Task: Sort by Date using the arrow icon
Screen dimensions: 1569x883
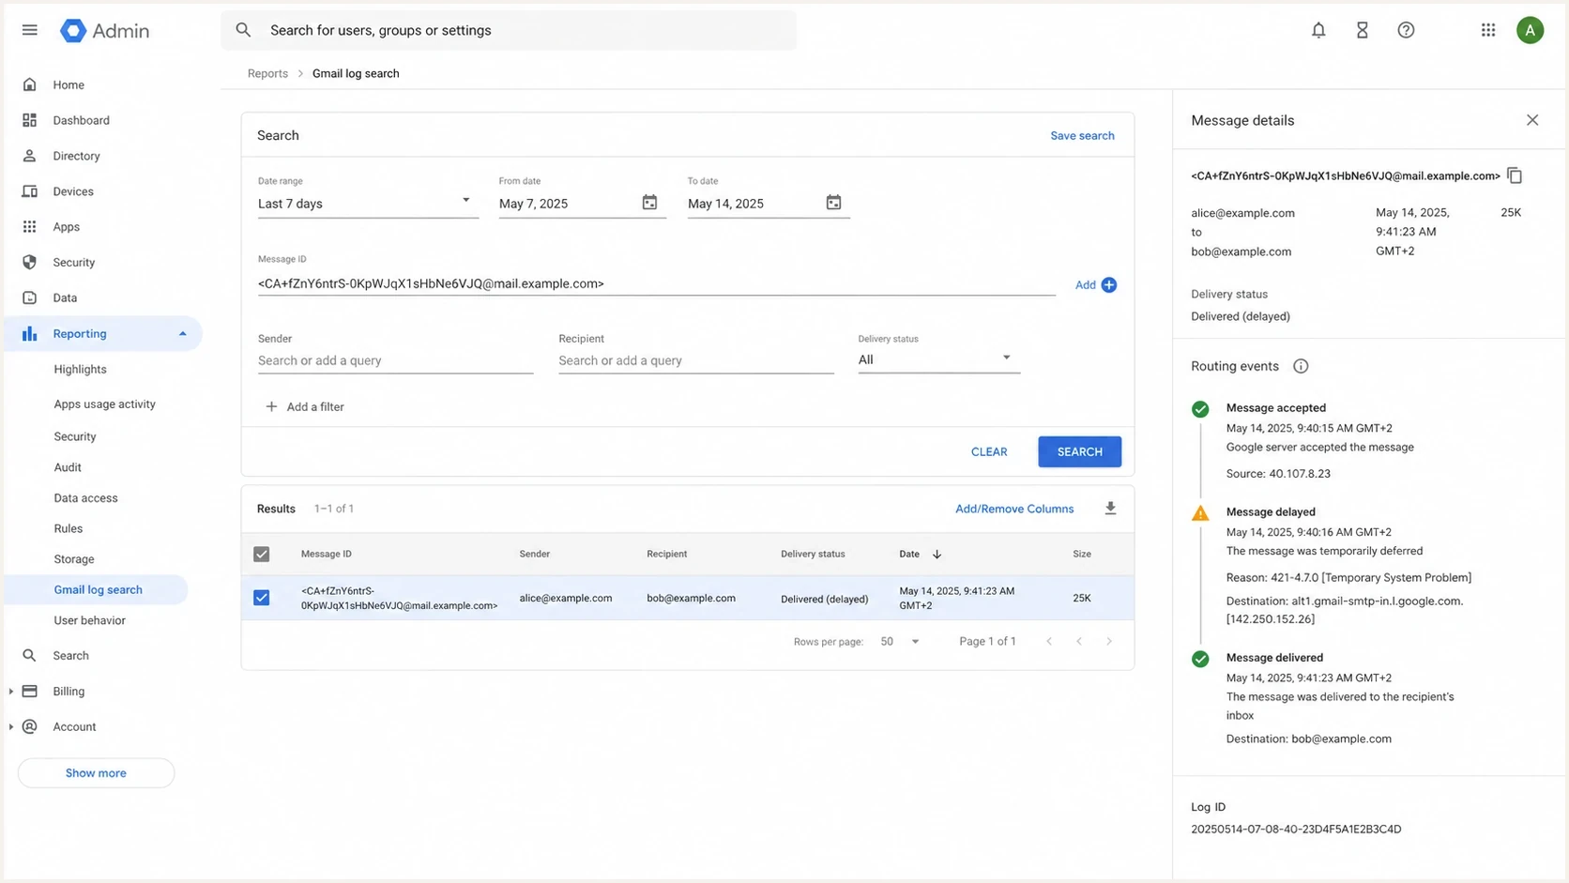Action: (937, 554)
